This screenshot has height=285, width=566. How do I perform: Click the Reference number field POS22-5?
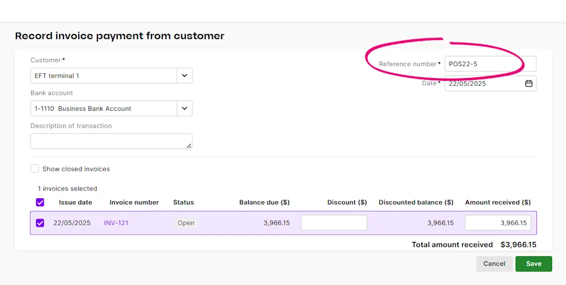click(490, 64)
